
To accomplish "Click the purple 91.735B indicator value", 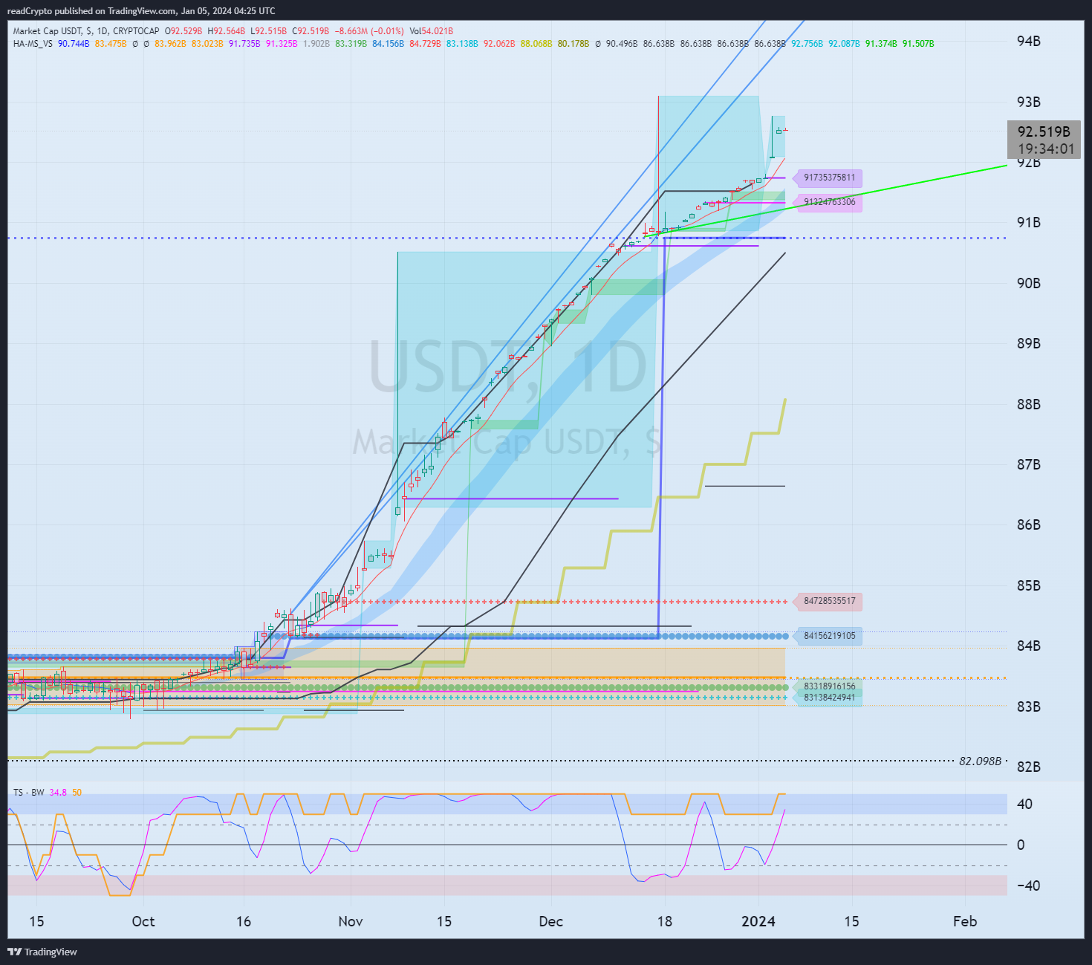I will coord(244,44).
